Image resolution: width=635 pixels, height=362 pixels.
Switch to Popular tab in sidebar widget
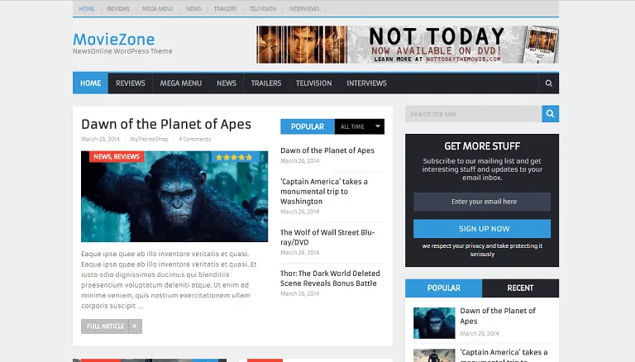(443, 288)
